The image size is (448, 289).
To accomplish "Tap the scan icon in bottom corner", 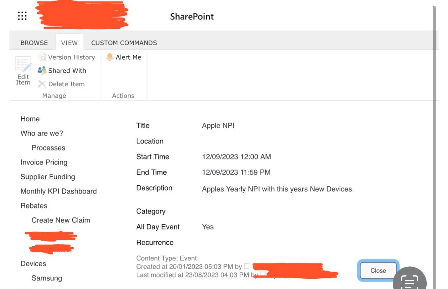I will pyautogui.click(x=409, y=281).
